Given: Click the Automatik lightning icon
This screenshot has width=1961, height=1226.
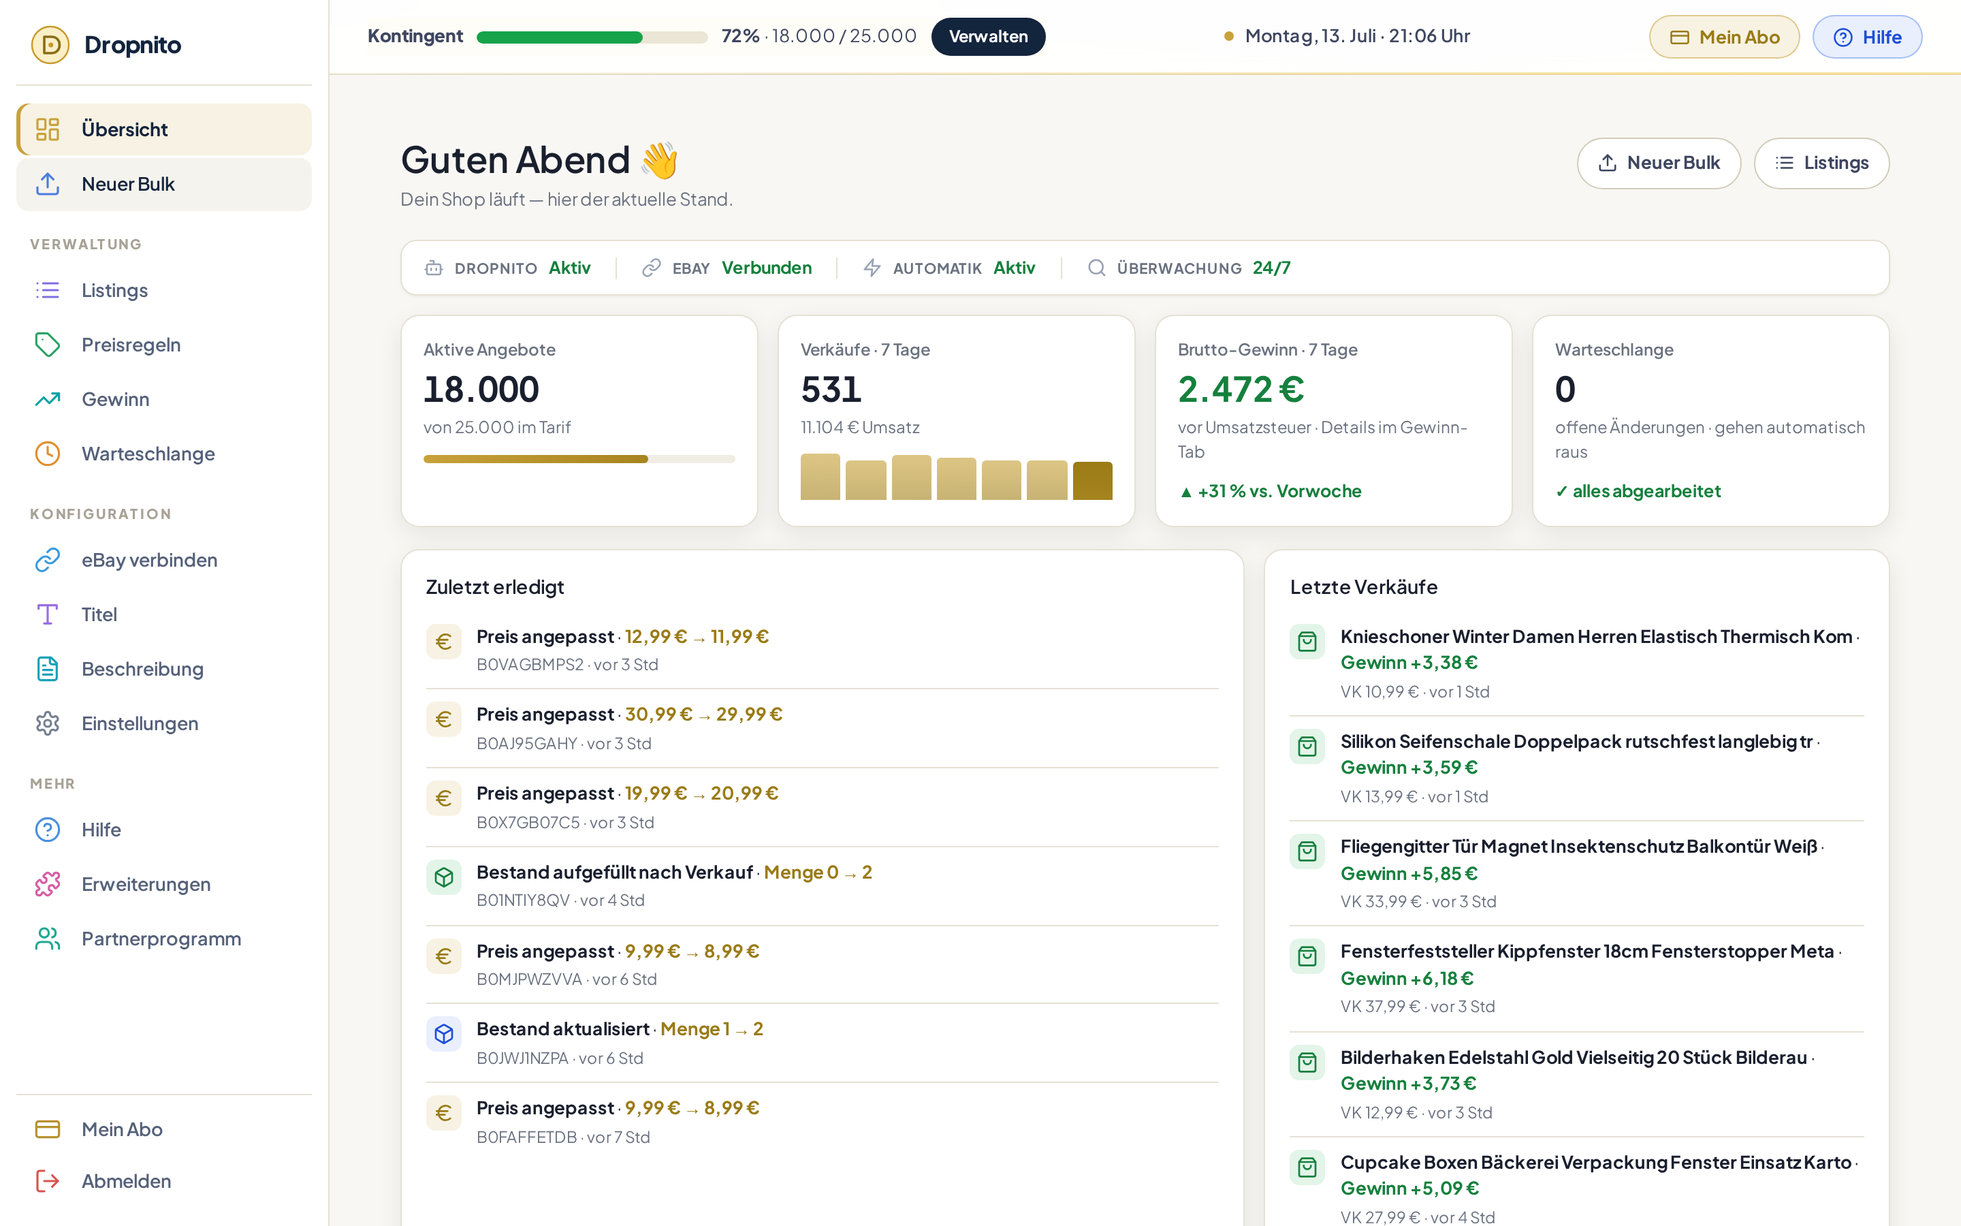Looking at the screenshot, I should coord(872,268).
